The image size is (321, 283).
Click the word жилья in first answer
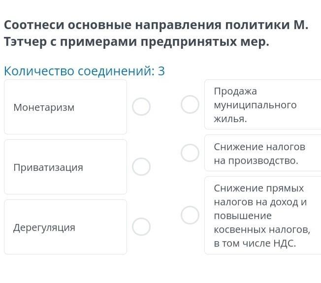pyautogui.click(x=230, y=119)
